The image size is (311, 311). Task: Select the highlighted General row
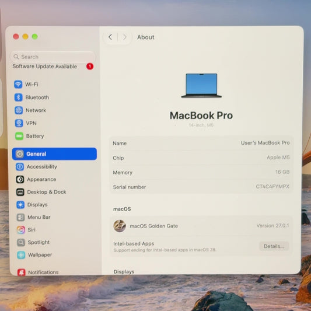tap(54, 153)
